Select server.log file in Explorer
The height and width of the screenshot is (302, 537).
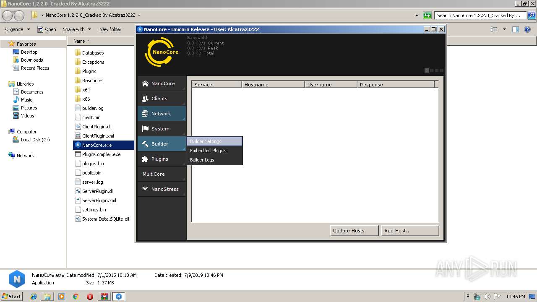click(x=89, y=182)
